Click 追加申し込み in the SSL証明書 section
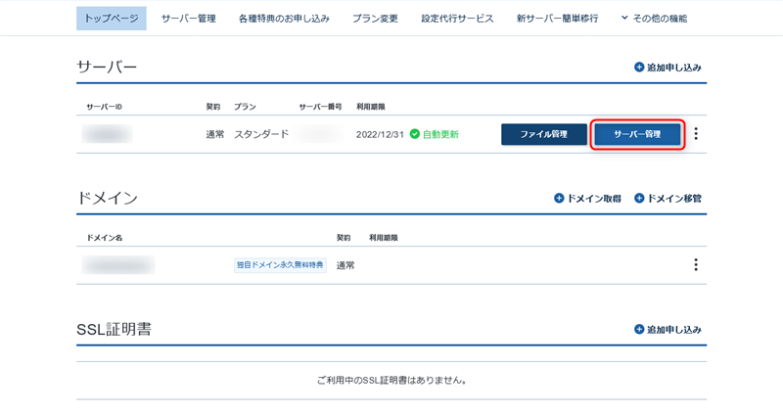 [668, 330]
